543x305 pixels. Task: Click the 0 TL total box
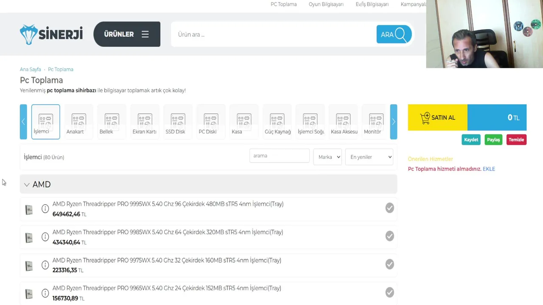(497, 118)
